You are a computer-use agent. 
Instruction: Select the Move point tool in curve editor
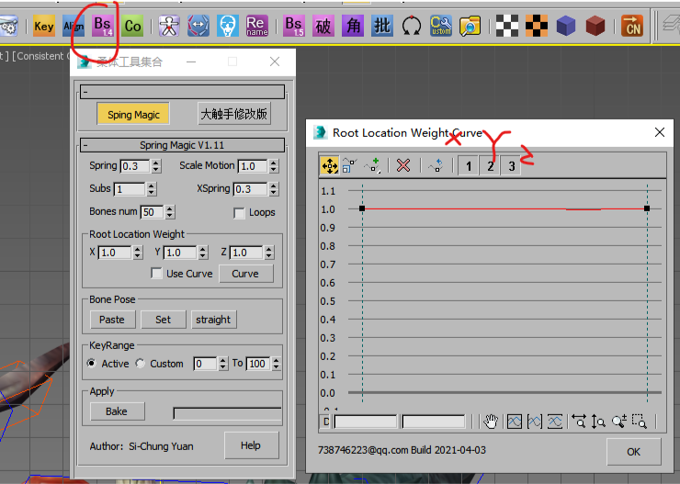[x=330, y=165]
